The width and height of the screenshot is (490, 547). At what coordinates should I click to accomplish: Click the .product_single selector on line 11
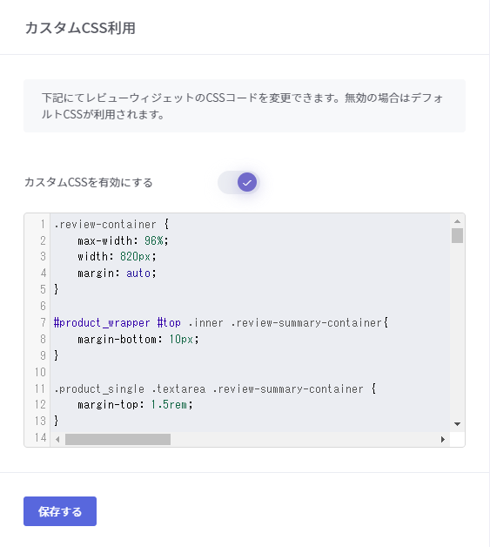click(99, 389)
